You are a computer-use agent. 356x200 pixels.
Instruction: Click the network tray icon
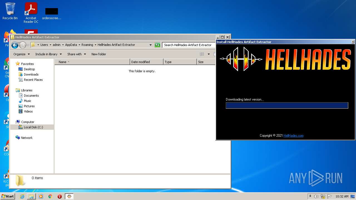[323, 196]
